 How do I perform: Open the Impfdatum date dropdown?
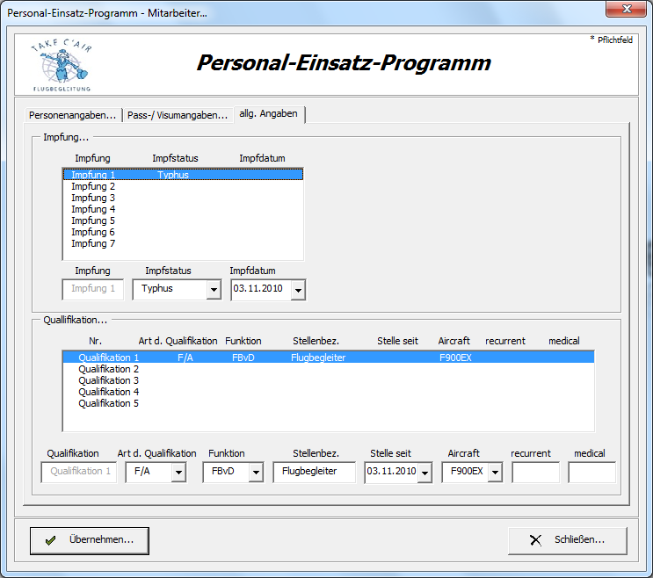(x=298, y=289)
